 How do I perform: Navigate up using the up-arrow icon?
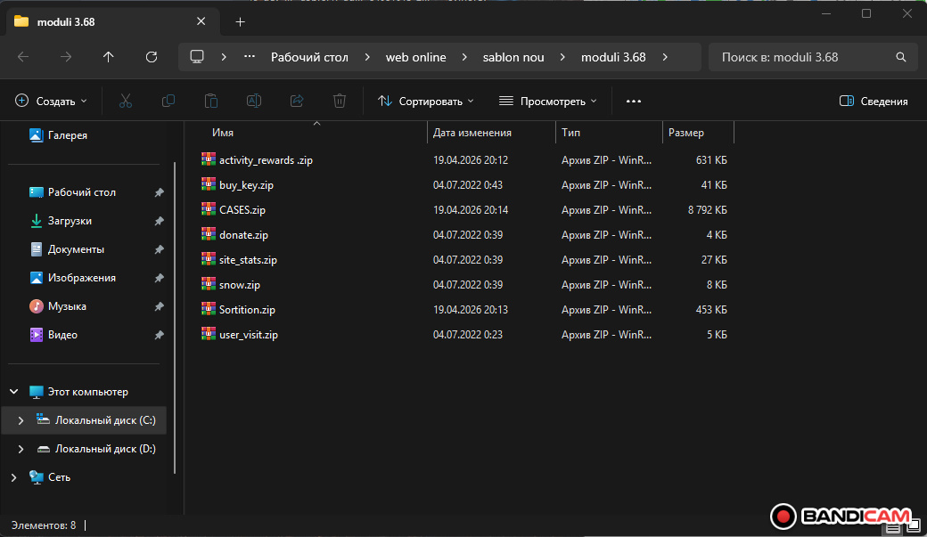(x=108, y=57)
